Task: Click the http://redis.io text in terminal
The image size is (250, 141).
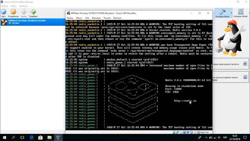Action: [185, 101]
